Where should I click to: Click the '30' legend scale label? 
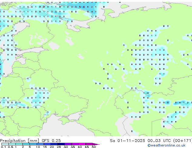(66, 147)
